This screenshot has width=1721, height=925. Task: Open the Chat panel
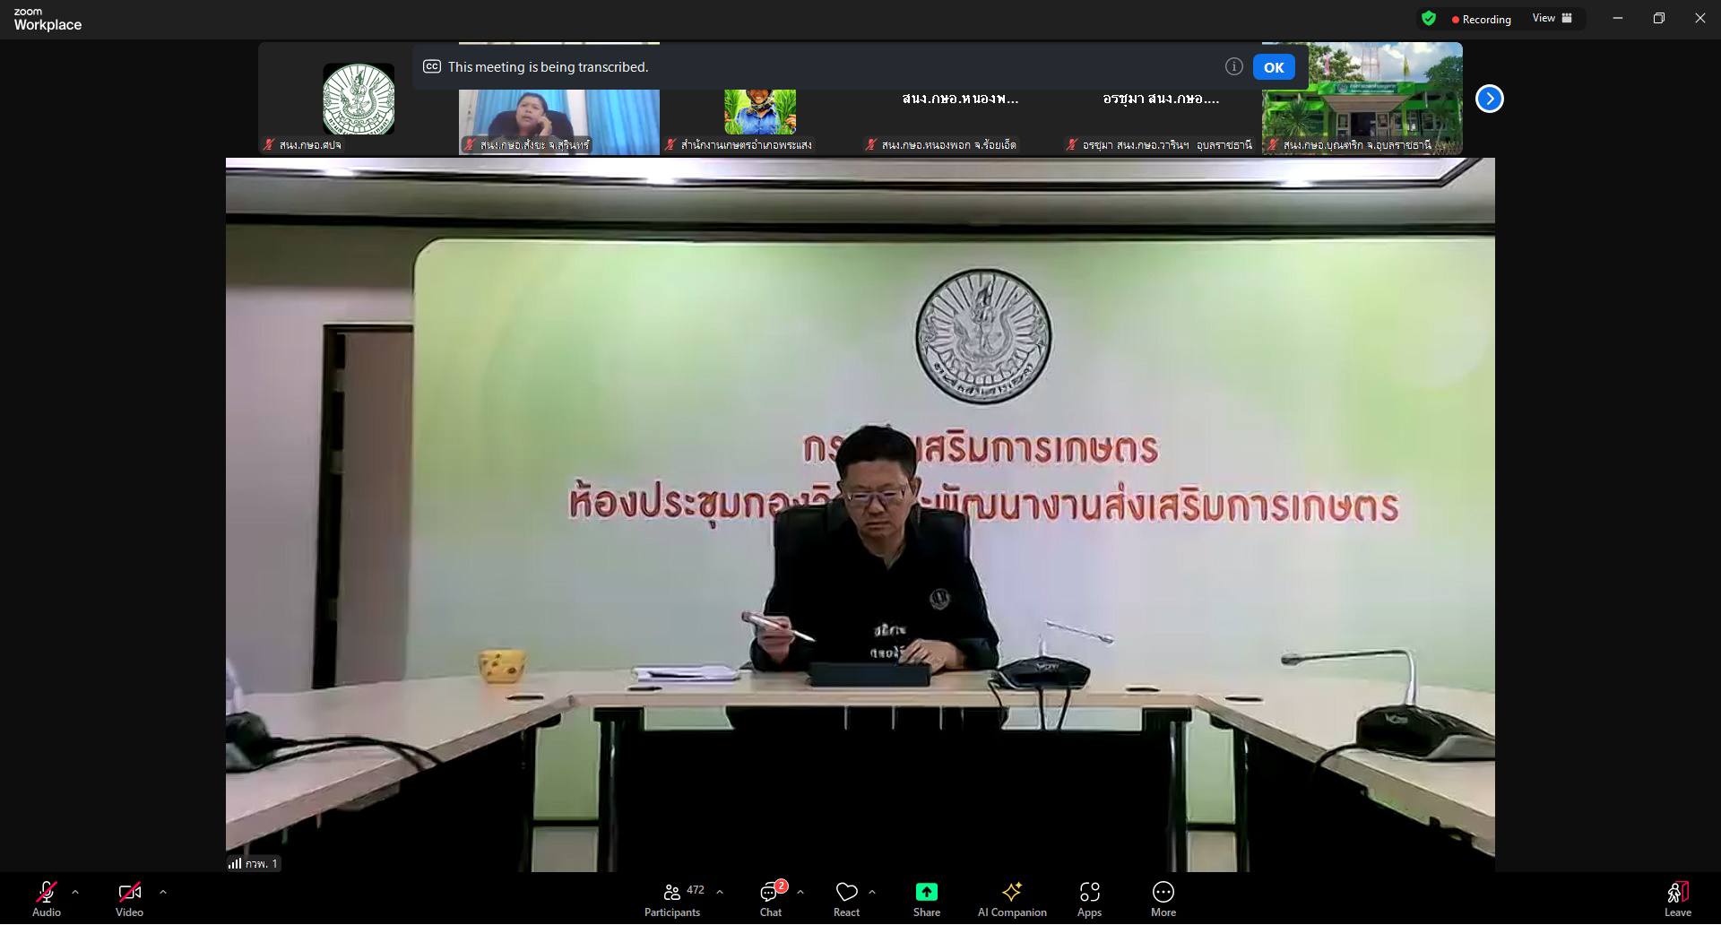pos(770,899)
